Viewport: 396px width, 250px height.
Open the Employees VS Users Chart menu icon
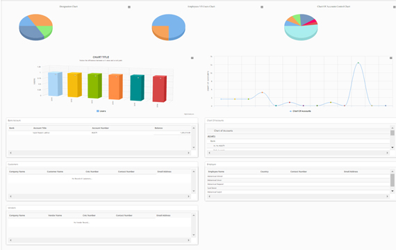[262, 7]
